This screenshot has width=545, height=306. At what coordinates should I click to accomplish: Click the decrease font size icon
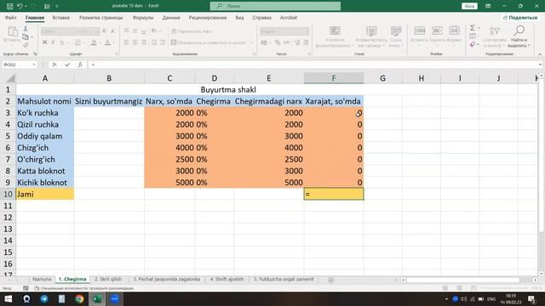(x=112, y=31)
